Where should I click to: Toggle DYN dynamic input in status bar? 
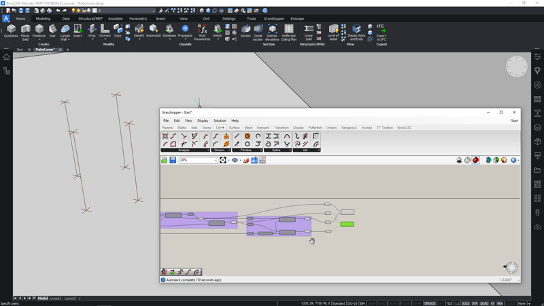[475, 303]
